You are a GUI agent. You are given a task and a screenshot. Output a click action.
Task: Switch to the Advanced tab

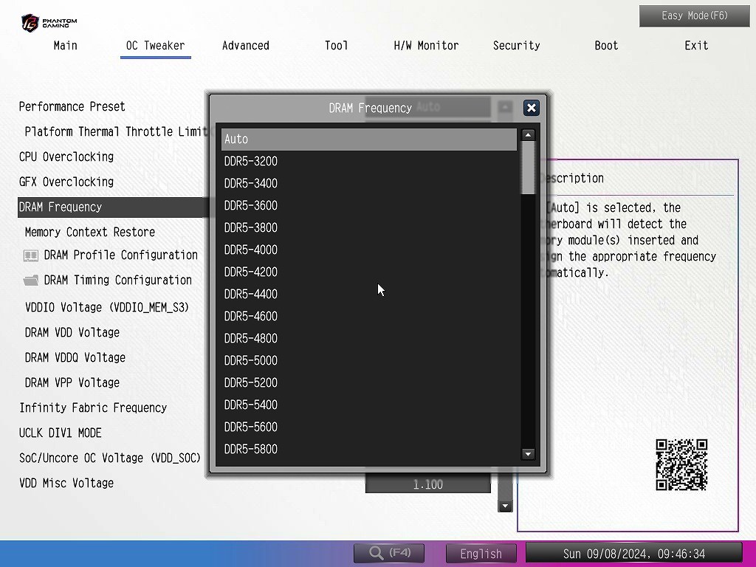pos(245,46)
